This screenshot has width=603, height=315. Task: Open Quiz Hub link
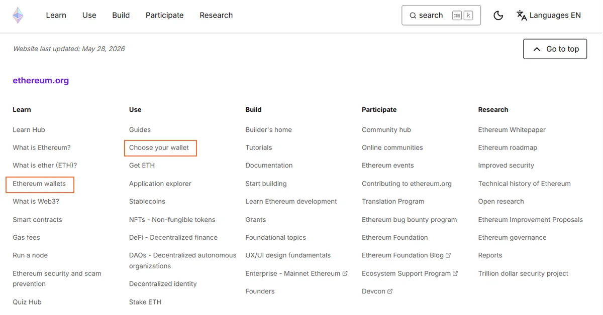pos(27,302)
